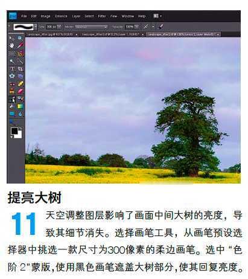Select the Clone Stamp tool
The image size is (248, 279).
12,91
